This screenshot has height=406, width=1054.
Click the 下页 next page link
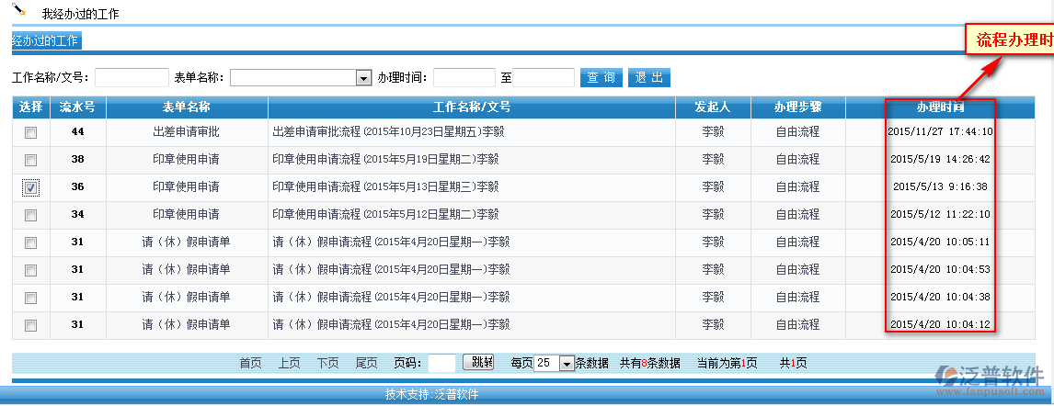pos(328,363)
